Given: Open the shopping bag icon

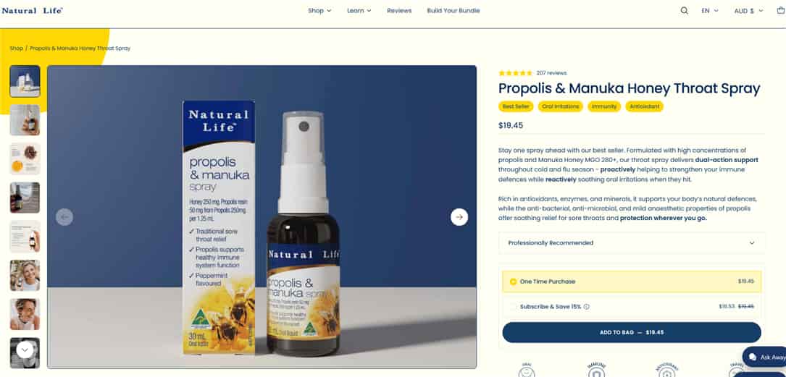Looking at the screenshot, I should tap(780, 11).
